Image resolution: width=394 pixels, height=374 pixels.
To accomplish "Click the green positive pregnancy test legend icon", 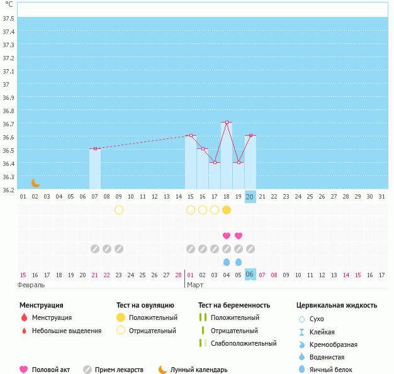I will point(203,318).
